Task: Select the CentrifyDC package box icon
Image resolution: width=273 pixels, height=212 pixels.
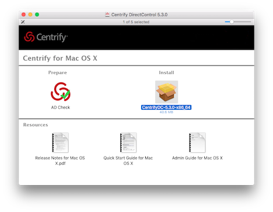Action: [166, 92]
